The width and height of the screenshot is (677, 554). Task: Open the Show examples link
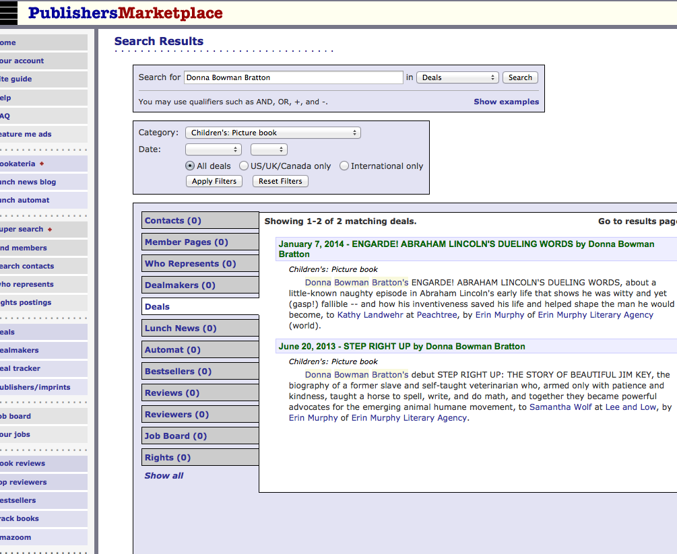pos(506,102)
